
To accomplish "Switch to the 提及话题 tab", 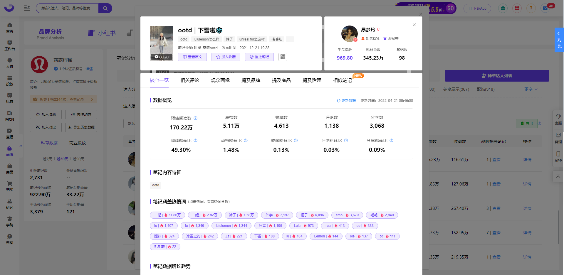I will click(312, 80).
